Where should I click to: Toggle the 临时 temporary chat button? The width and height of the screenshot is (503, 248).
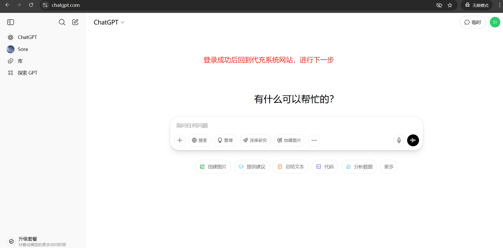pyautogui.click(x=473, y=22)
